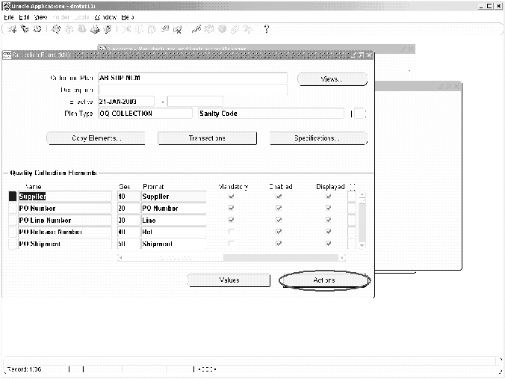Toggle Enabled checkbox for Supplier row
Screen dimensions: 505x379
click(279, 197)
